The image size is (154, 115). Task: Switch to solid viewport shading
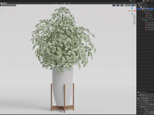128,5
